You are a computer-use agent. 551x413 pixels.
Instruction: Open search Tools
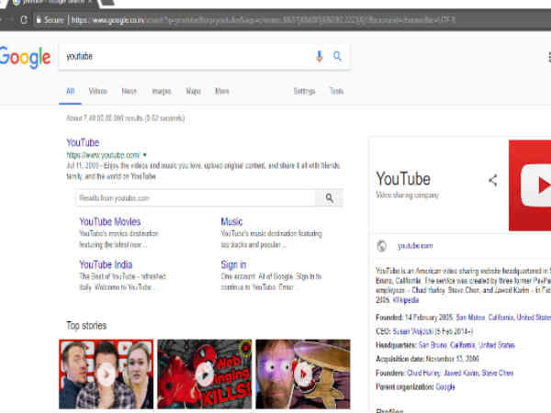(x=336, y=91)
